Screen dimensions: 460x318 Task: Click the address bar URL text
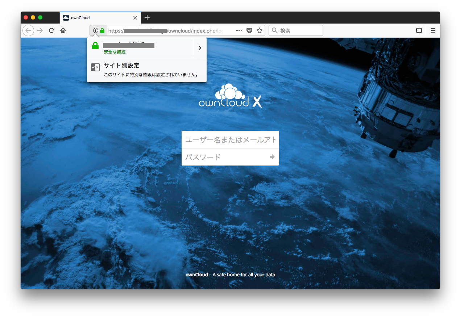coord(165,31)
